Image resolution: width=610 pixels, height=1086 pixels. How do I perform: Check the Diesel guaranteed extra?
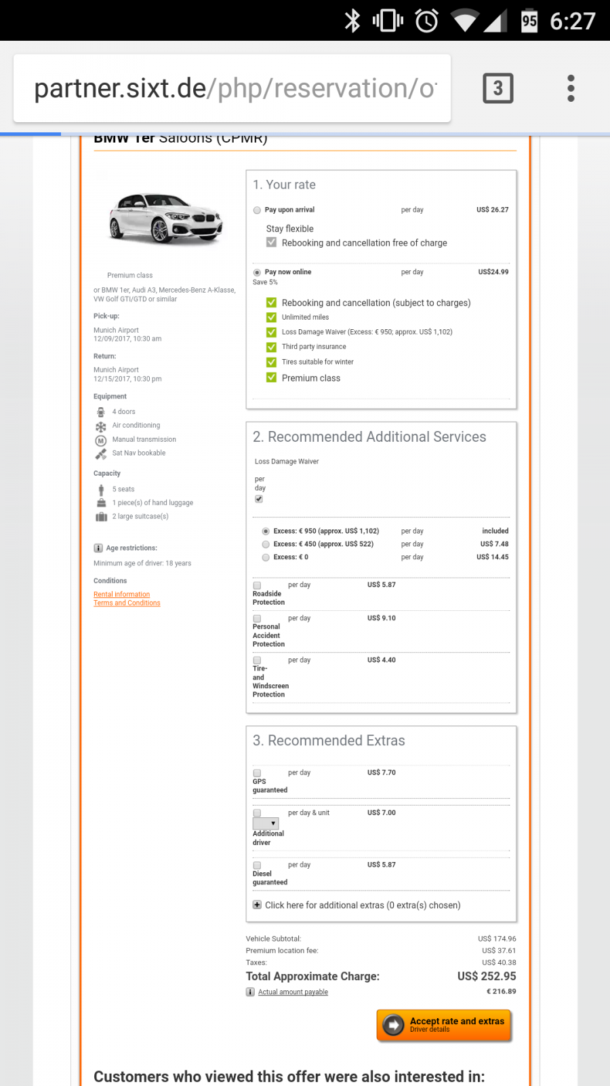tap(257, 865)
